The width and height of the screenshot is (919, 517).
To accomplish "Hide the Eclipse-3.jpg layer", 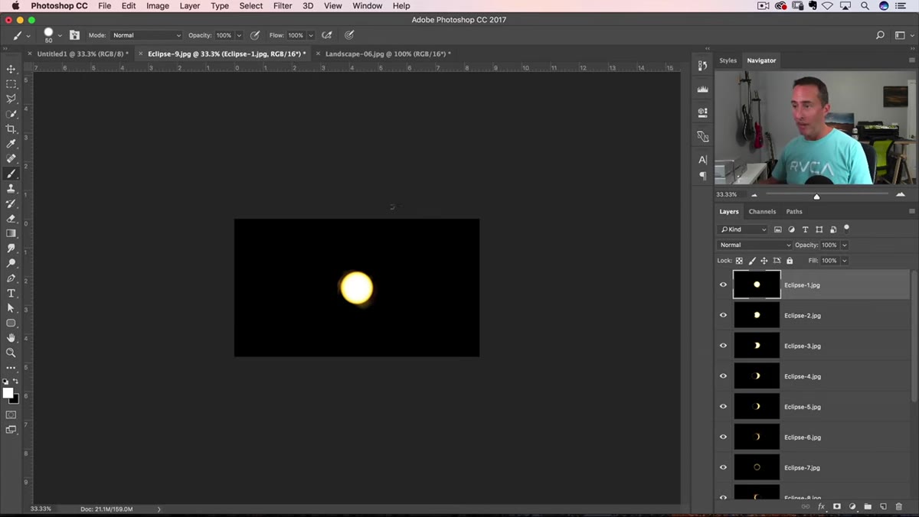I will tap(723, 346).
